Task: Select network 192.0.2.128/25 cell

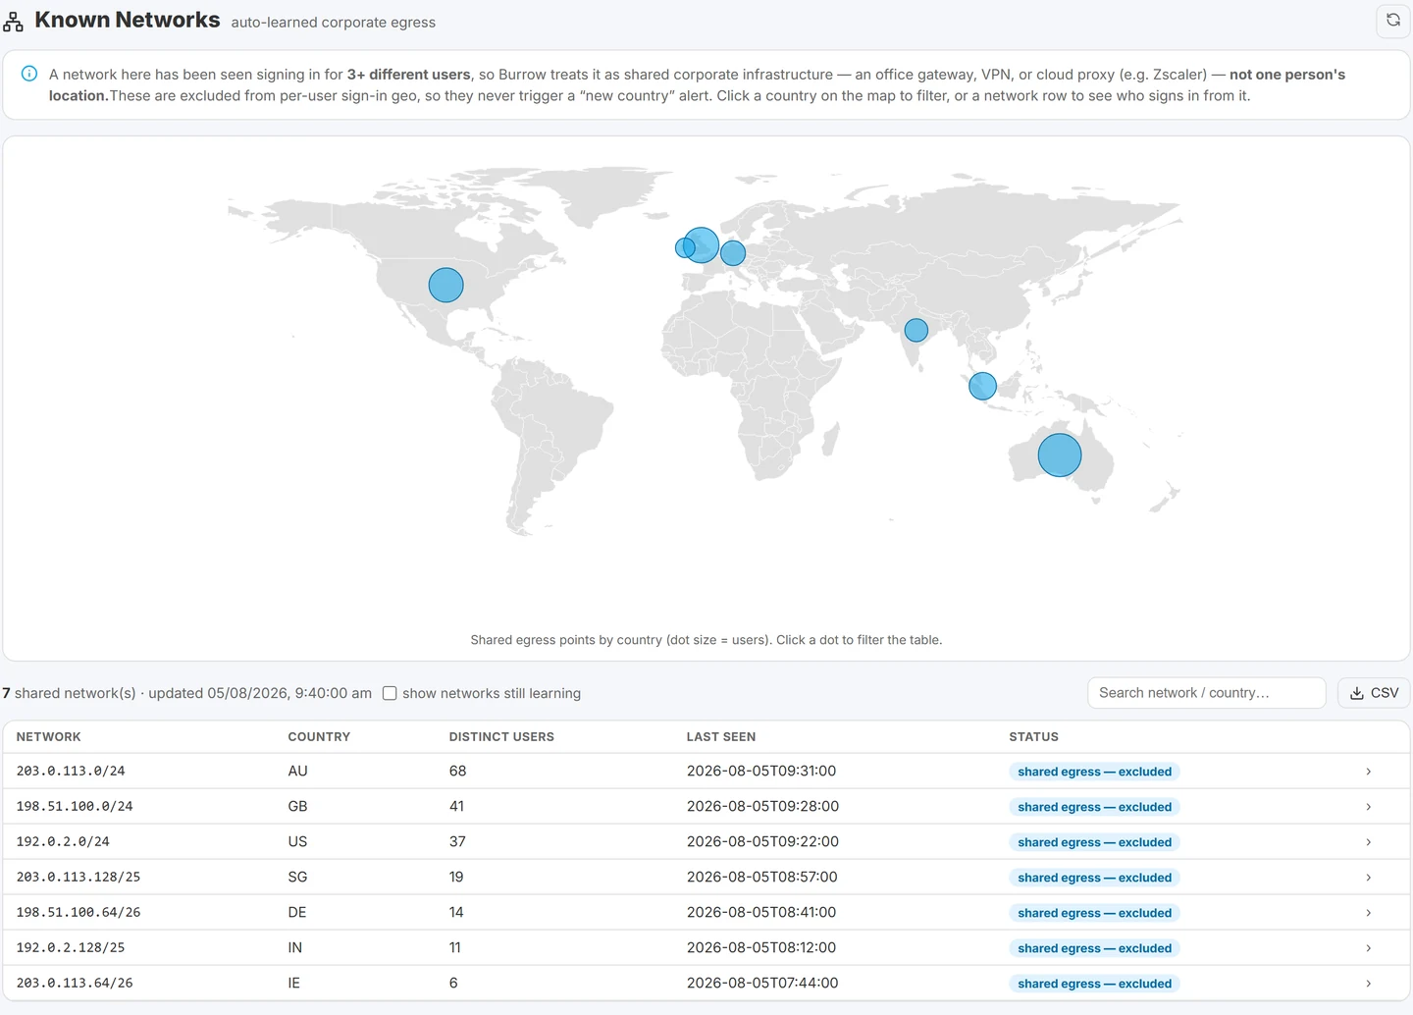Action: (71, 948)
